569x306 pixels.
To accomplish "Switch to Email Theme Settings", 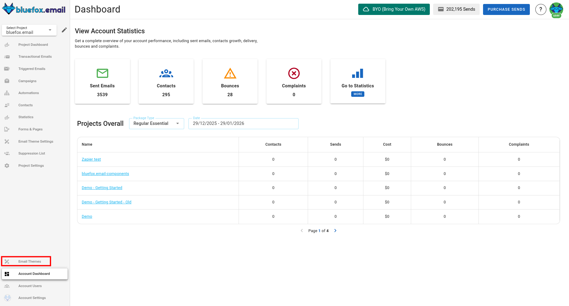I will (x=35, y=141).
